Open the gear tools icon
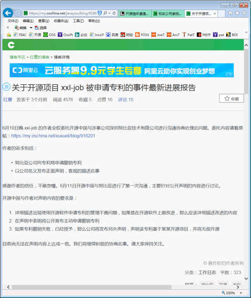 (244, 13)
